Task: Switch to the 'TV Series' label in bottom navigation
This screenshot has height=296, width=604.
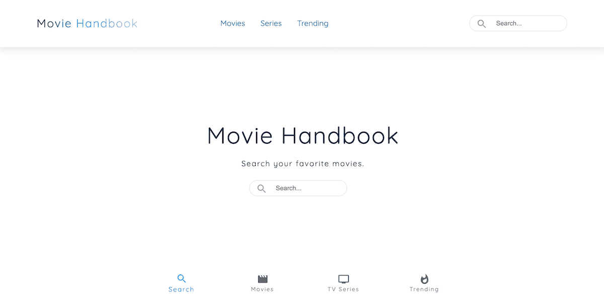Action: 343,289
